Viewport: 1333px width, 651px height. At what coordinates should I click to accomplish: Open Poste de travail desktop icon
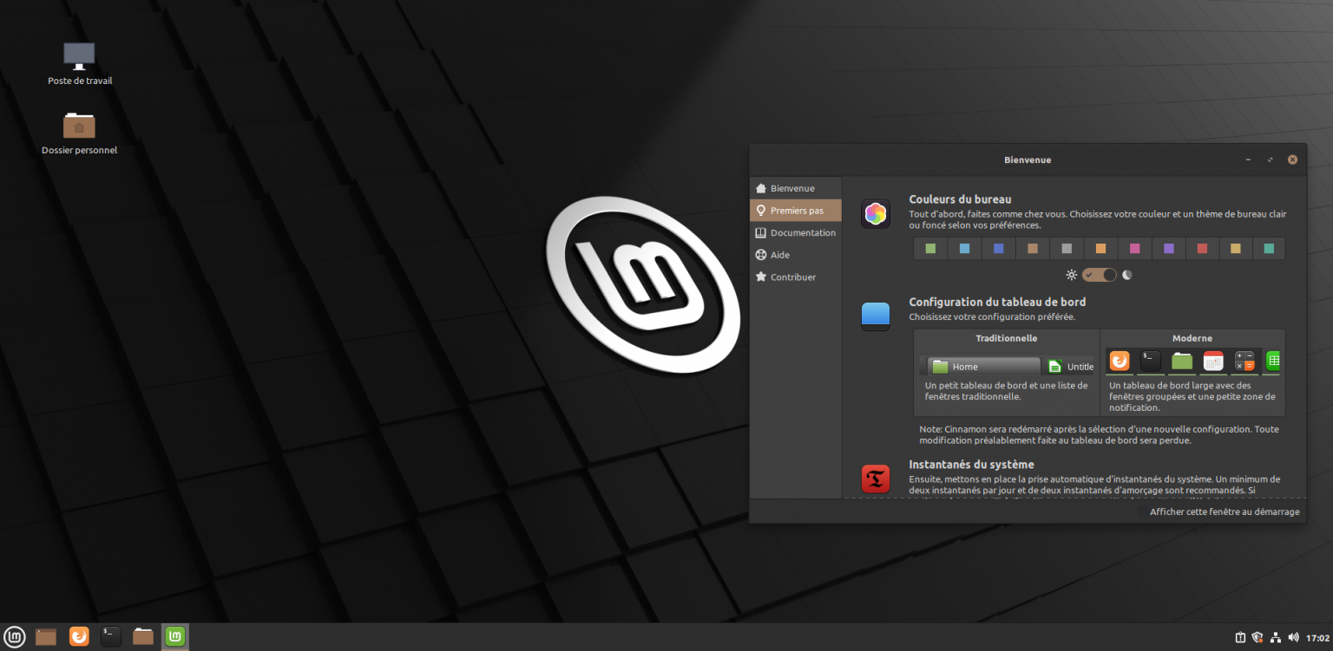click(79, 63)
